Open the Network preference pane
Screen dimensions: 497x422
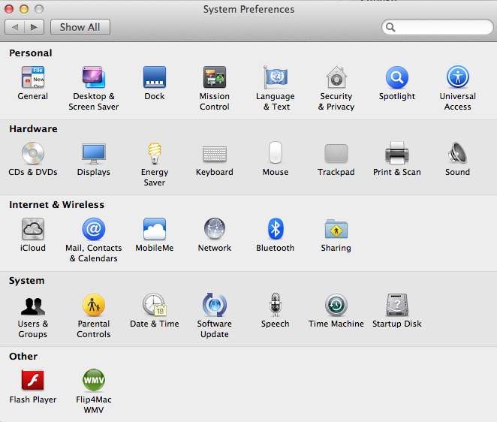[215, 230]
